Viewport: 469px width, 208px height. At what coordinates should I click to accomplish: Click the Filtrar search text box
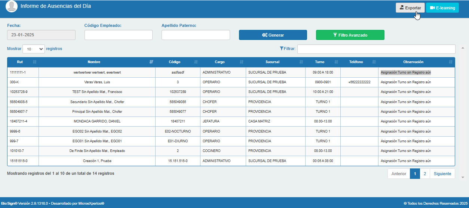pyautogui.click(x=376, y=49)
